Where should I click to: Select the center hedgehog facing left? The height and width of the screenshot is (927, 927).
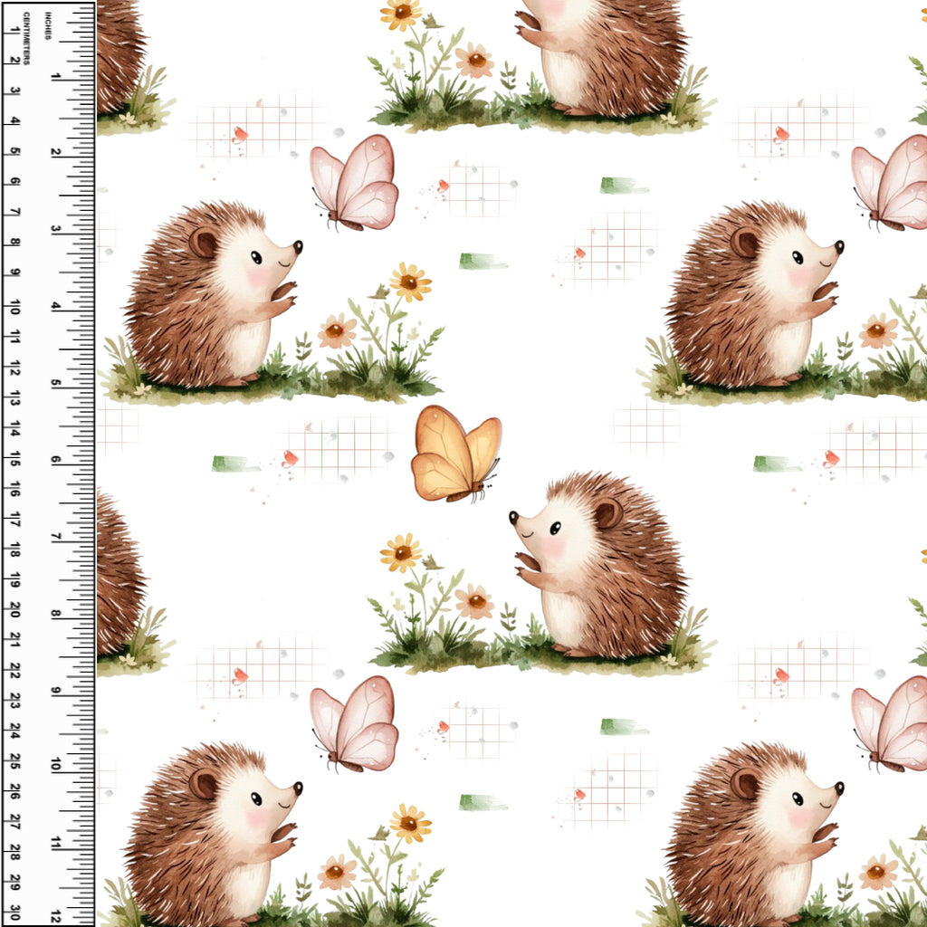click(x=602, y=565)
